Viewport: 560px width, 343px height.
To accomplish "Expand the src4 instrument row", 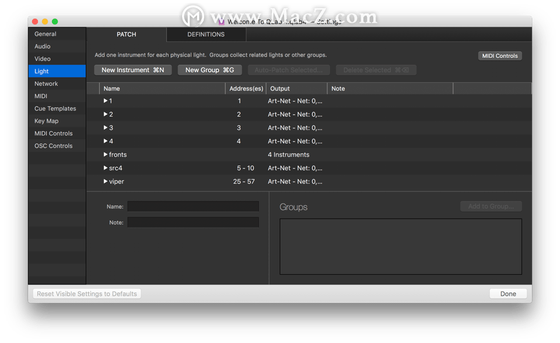I will [106, 168].
